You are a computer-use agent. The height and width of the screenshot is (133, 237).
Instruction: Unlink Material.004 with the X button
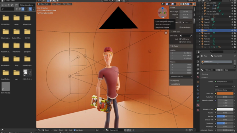pyautogui.click(x=130, y=130)
